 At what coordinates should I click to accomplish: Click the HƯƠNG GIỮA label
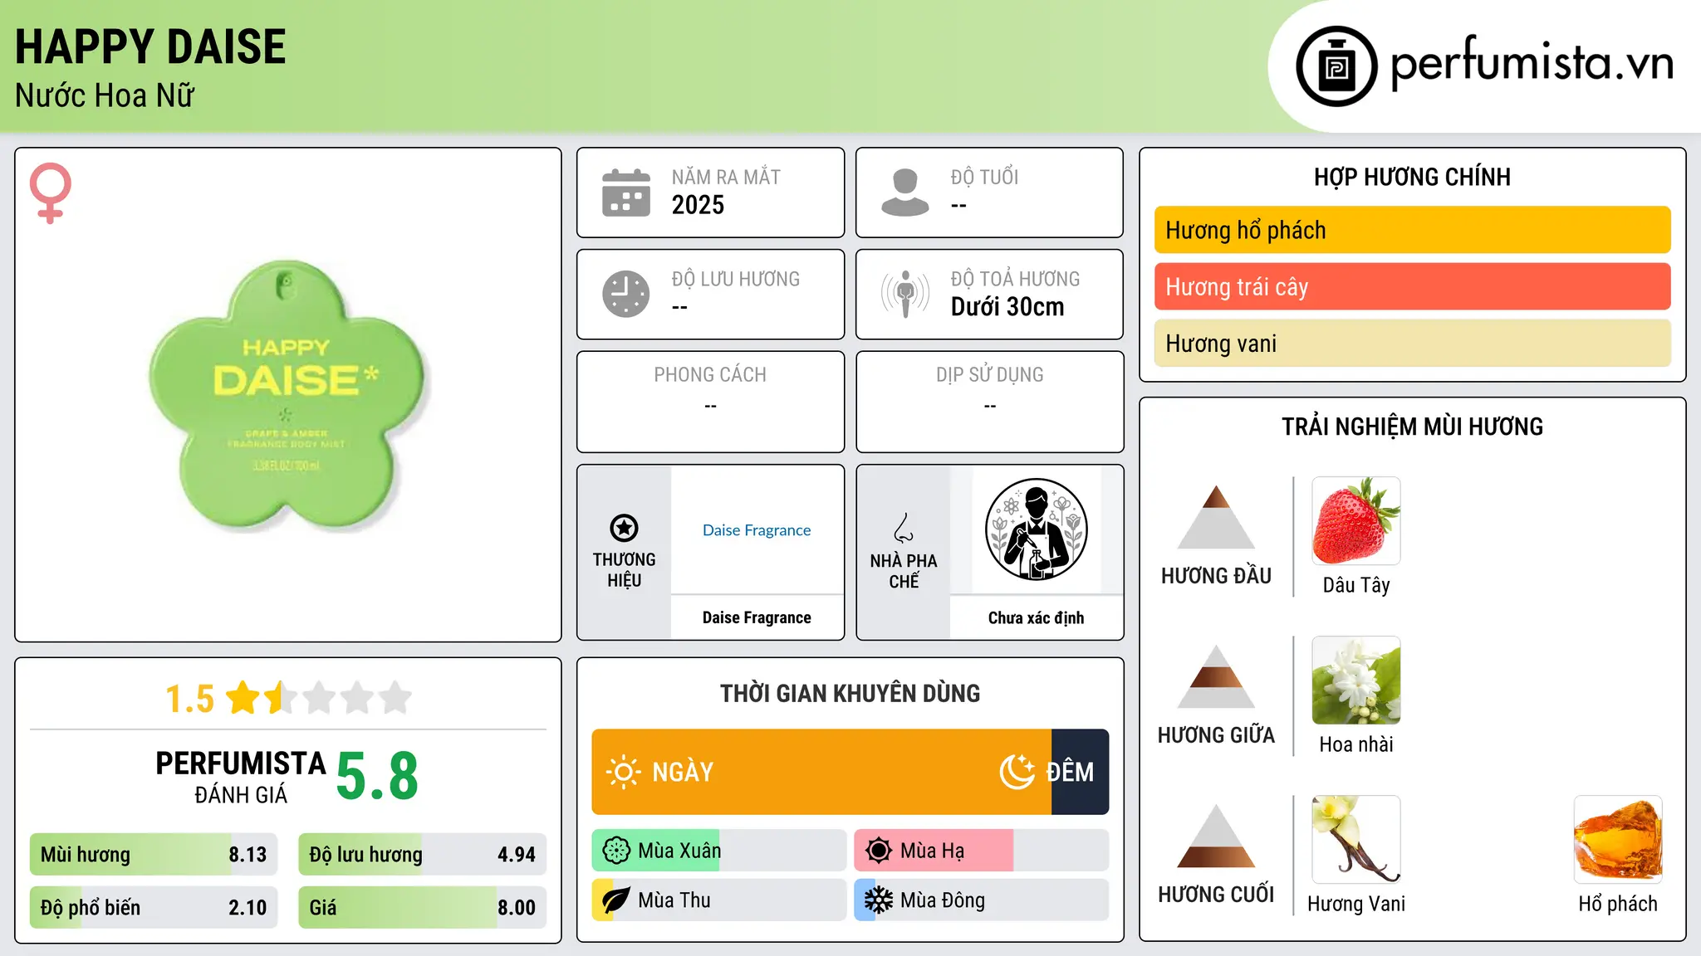coord(1216,735)
